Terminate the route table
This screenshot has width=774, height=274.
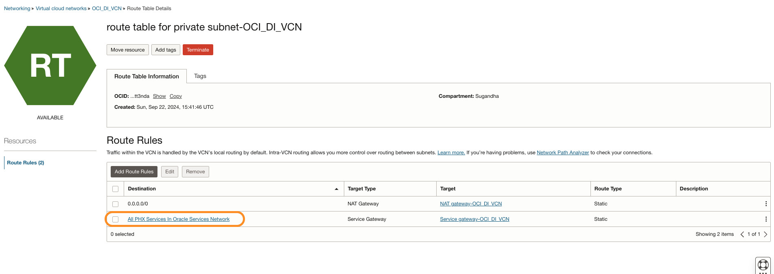[x=198, y=50]
